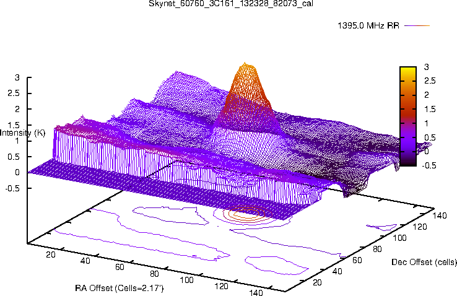
Task: Pick Dec Offset tick 20
Action: 317,282
